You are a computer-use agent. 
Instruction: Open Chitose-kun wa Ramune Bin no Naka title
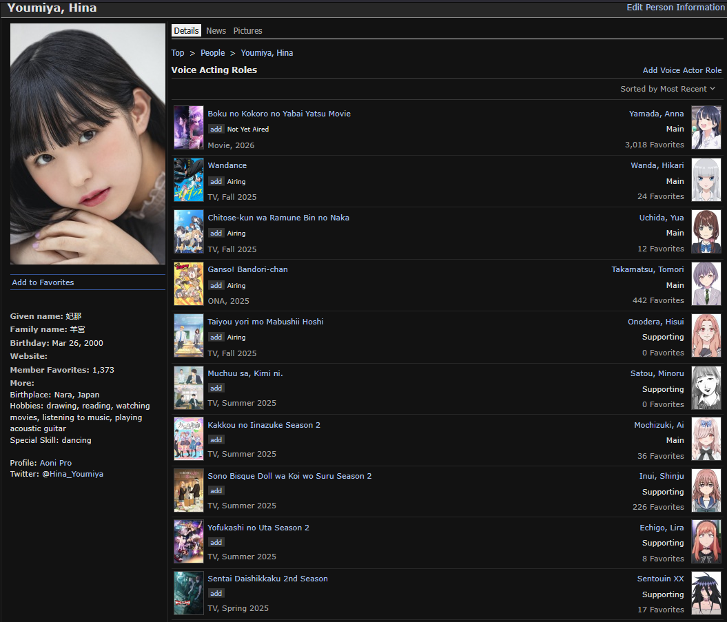278,218
